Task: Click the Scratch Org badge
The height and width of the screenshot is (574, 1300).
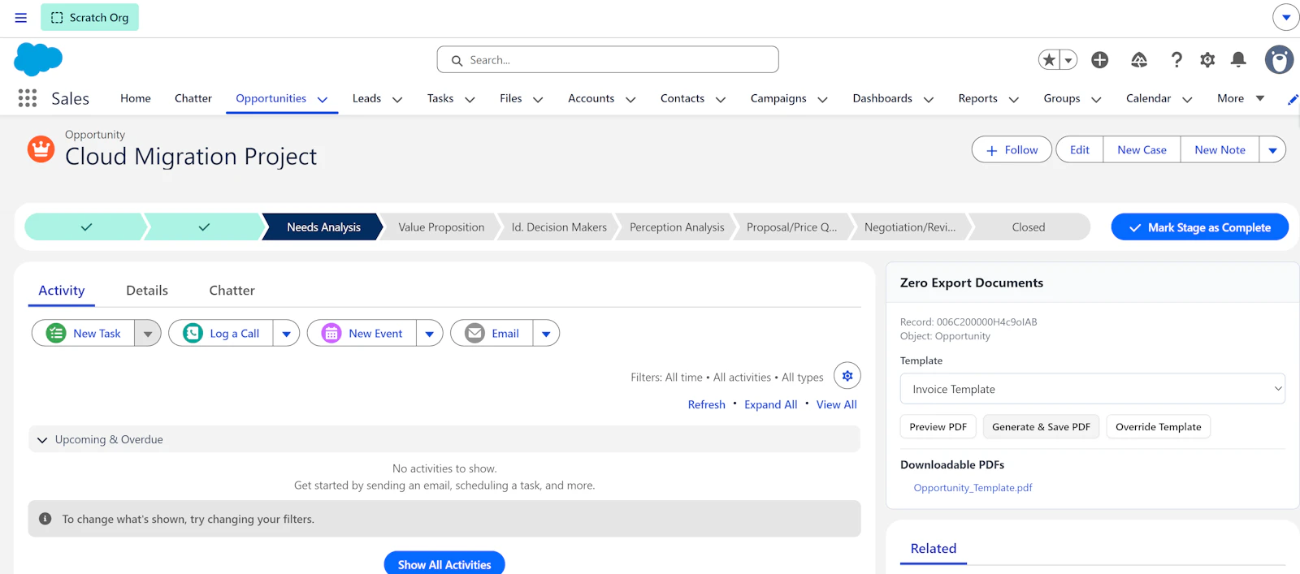Action: click(89, 17)
